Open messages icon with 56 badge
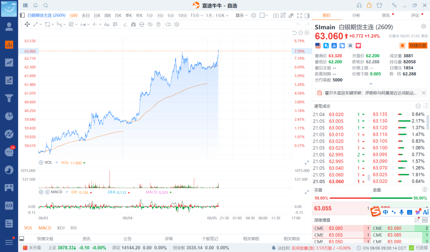The height and width of the screenshot is (252, 430). click(x=9, y=152)
